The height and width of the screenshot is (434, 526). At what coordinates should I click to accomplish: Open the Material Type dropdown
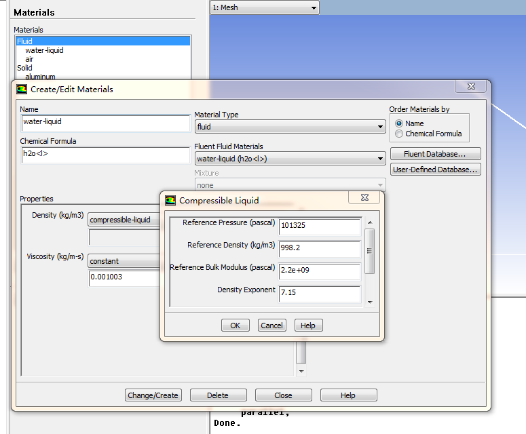tap(290, 127)
